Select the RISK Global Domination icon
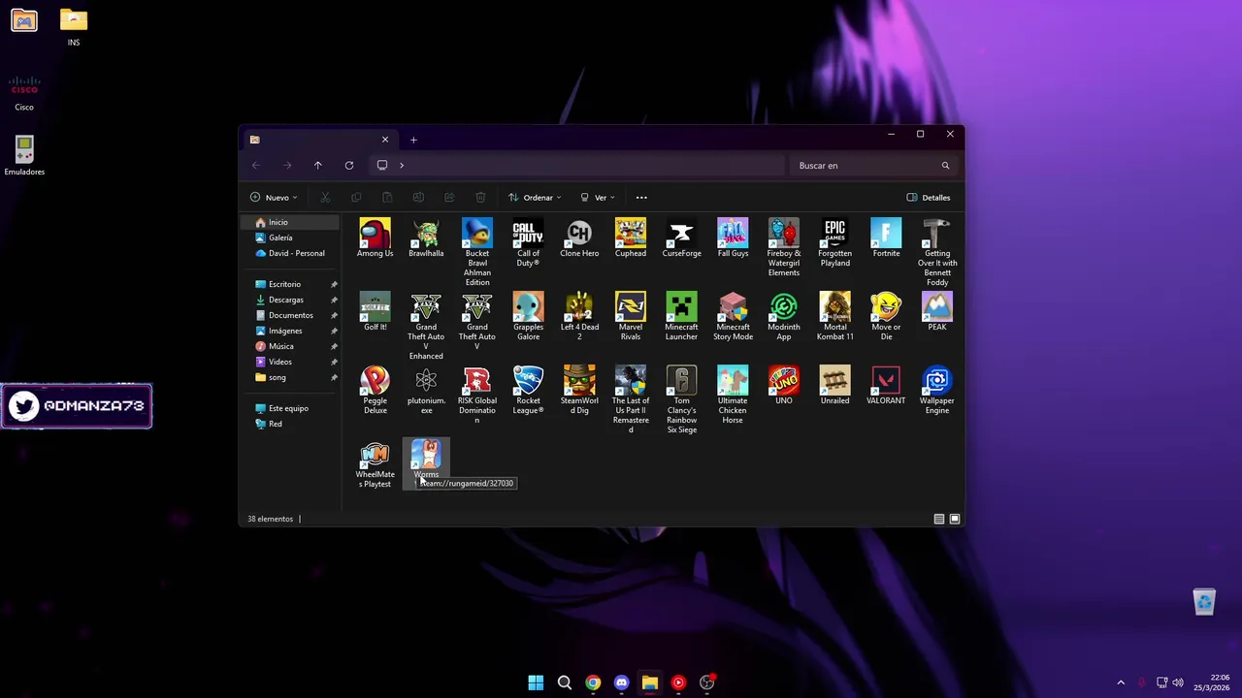Viewport: 1242px width, 698px height. point(477,396)
